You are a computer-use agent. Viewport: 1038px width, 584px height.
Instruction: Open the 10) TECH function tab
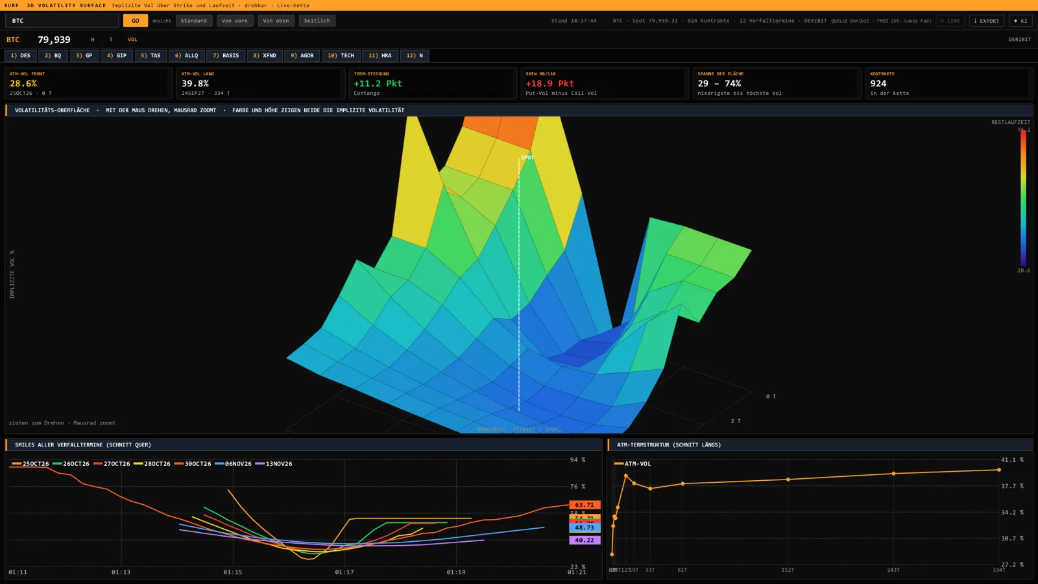pyautogui.click(x=341, y=56)
